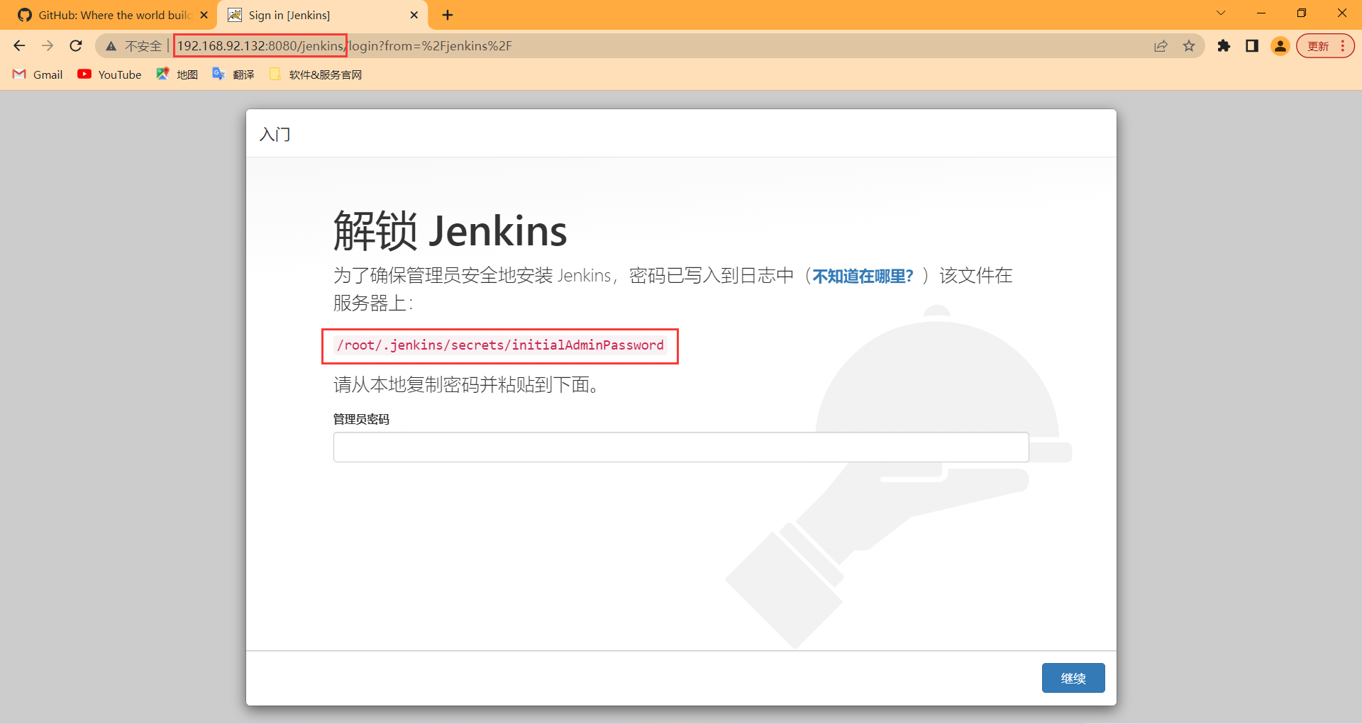Image resolution: width=1362 pixels, height=724 pixels.
Task: Toggle the browser side panel icon
Action: coord(1252,46)
